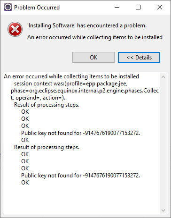Screen dimensions: 171x218
Task: Click first line of the details text box
Action: [x=71, y=76]
